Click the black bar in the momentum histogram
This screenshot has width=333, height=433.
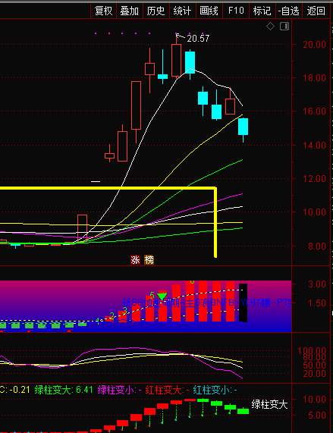243,303
